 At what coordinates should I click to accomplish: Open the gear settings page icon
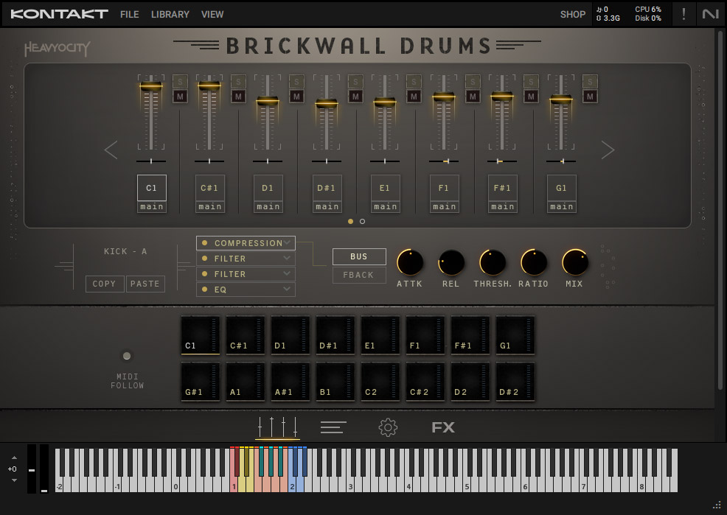pyautogui.click(x=388, y=427)
